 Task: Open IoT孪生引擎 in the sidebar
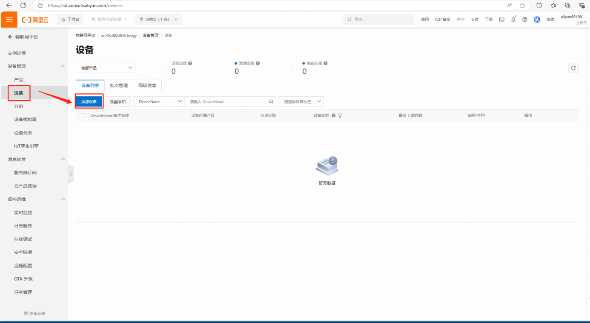click(x=26, y=146)
